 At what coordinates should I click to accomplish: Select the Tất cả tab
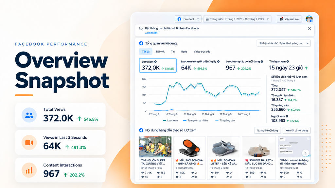point(146,52)
